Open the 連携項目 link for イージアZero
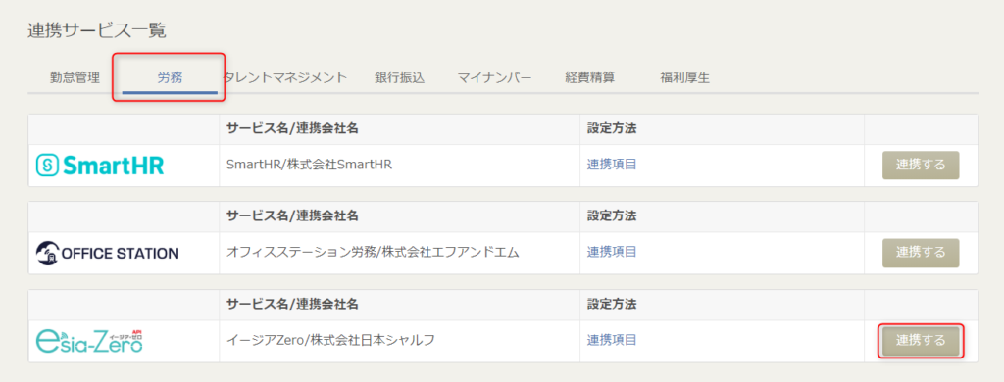 (x=612, y=340)
